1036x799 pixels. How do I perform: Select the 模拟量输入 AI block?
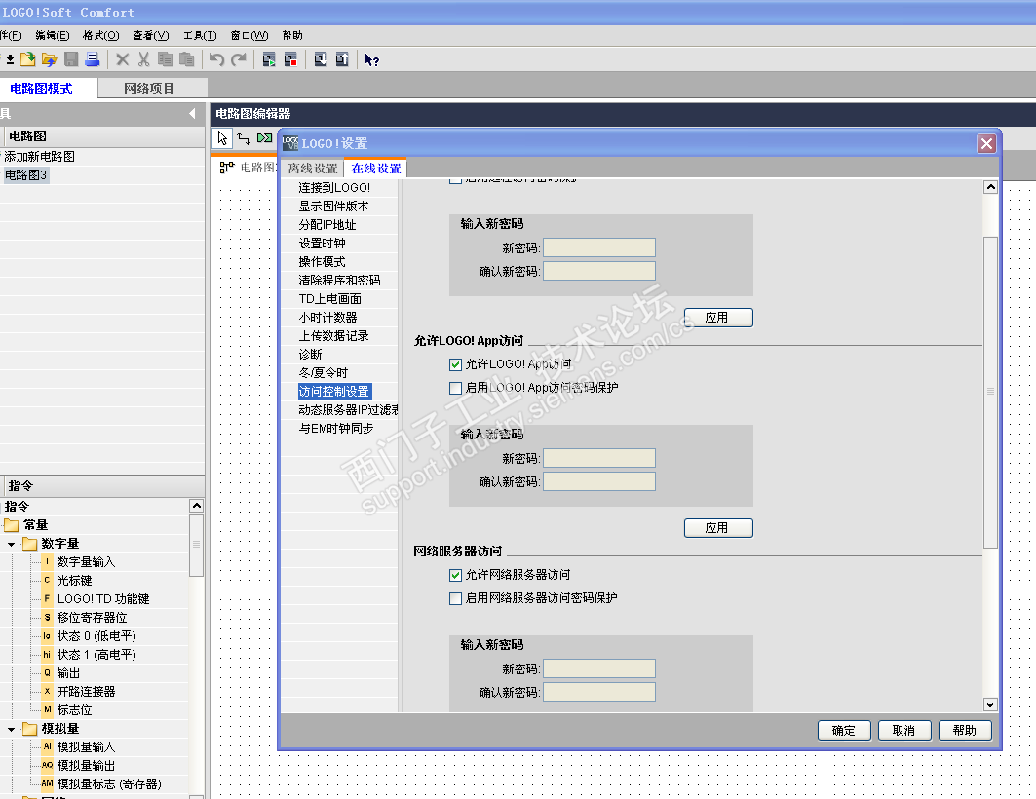86,746
